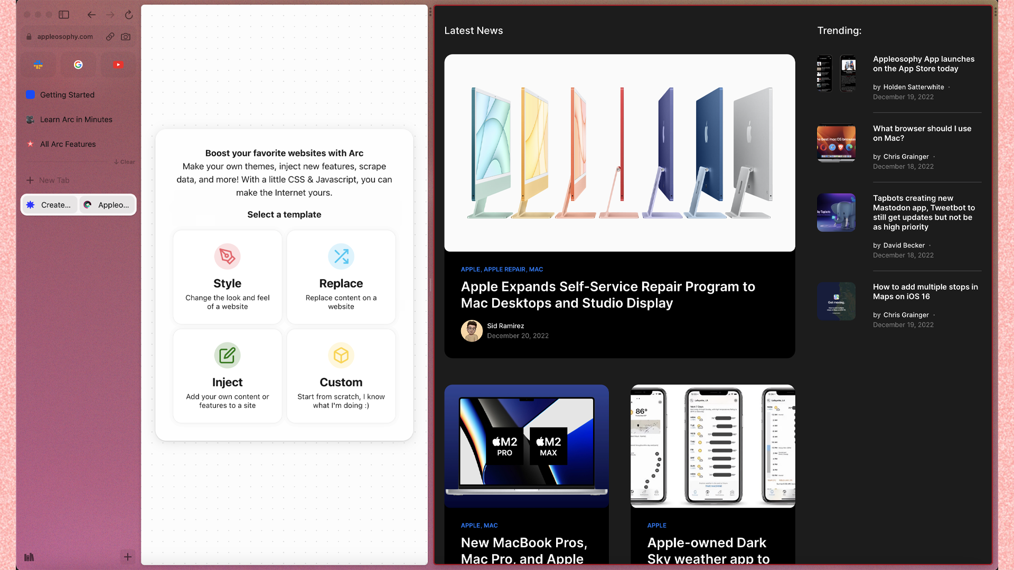The image size is (1014, 570).
Task: Open APPLE category on Dark Sky article
Action: pos(657,526)
